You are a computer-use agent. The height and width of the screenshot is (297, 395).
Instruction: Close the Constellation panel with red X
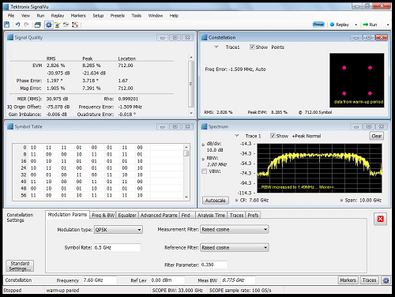(x=382, y=38)
